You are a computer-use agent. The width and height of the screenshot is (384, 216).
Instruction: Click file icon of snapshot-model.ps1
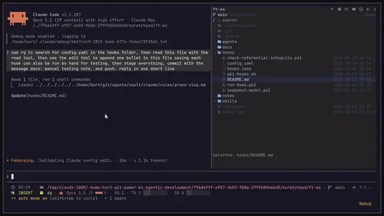point(224,91)
